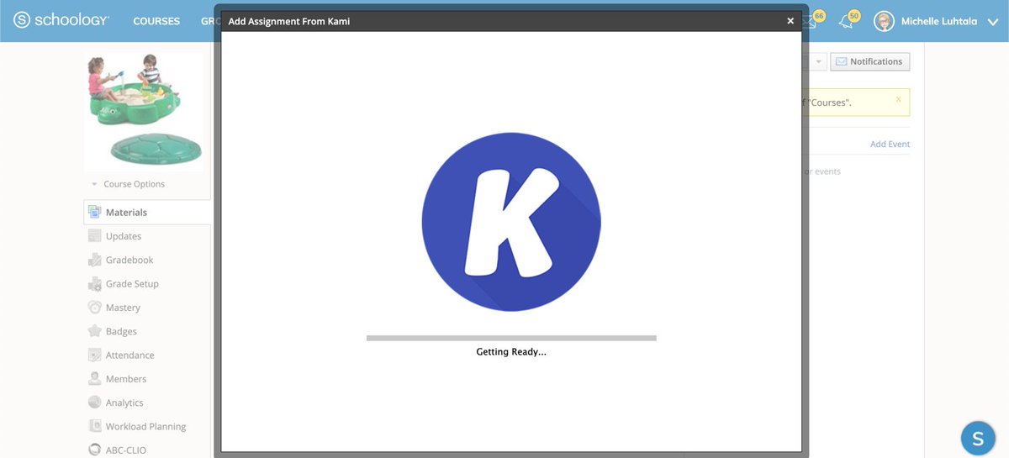Close the Add Assignment From Kami dialog
This screenshot has height=458, width=1009.
[x=790, y=21]
